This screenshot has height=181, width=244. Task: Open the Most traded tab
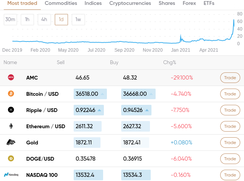pyautogui.click(x=22, y=3)
